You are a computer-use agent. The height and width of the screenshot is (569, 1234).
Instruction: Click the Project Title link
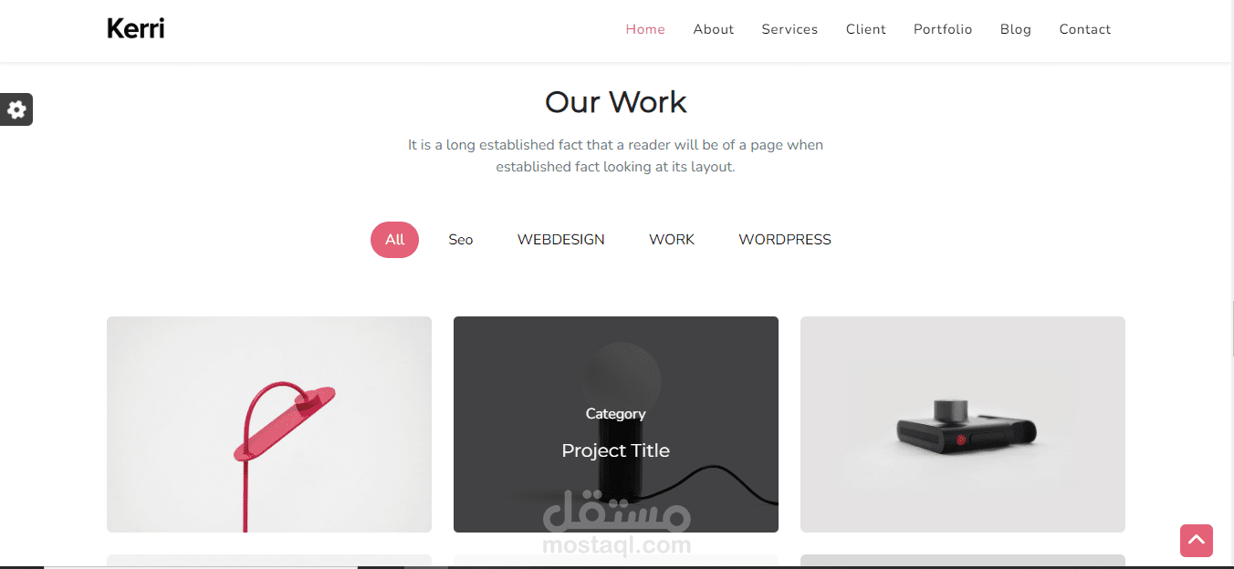point(616,450)
